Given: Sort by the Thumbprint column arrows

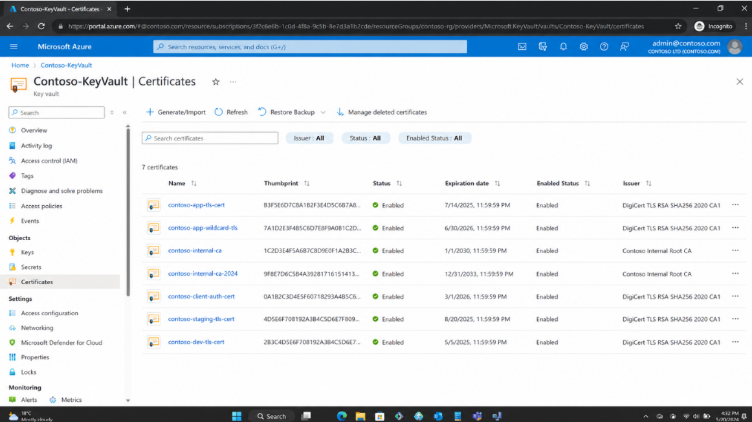Looking at the screenshot, I should coord(307,184).
